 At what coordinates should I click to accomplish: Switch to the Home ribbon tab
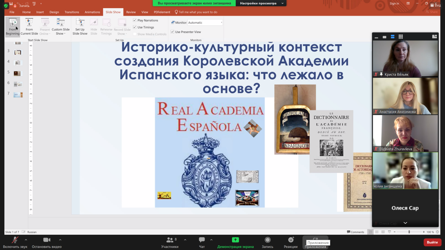pos(26,12)
